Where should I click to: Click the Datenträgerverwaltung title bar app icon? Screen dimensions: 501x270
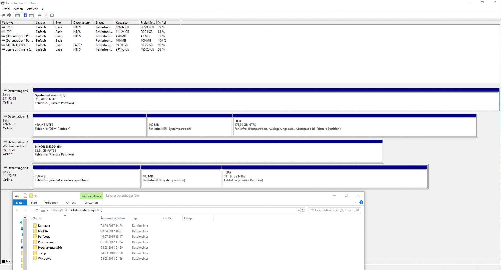coord(3,3)
